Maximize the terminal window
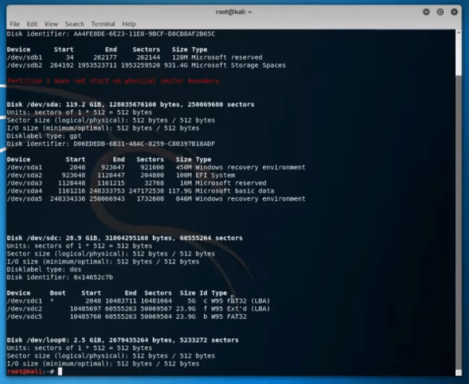469x384 pixels. coord(440,11)
